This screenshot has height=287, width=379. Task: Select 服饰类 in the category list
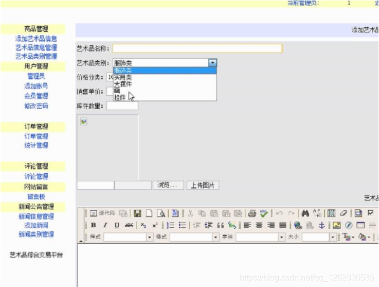165,71
